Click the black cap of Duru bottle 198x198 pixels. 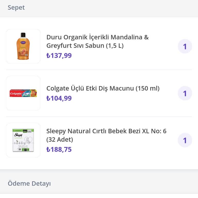click(23, 35)
